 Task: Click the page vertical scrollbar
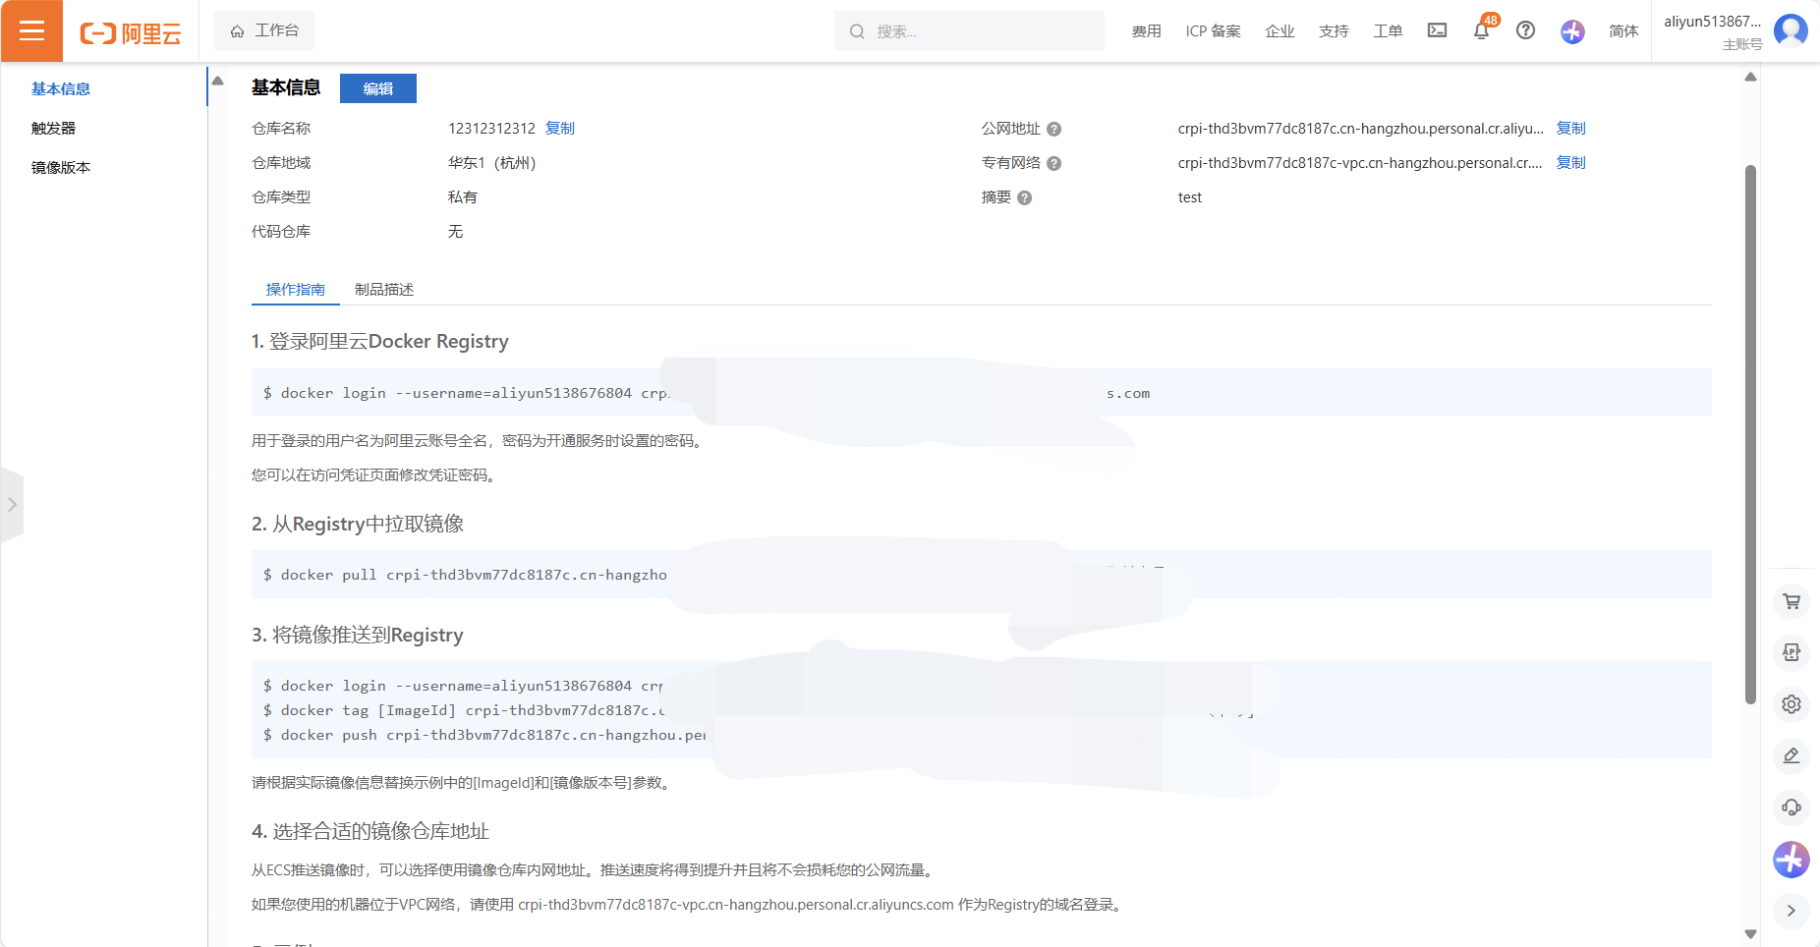click(x=1749, y=432)
